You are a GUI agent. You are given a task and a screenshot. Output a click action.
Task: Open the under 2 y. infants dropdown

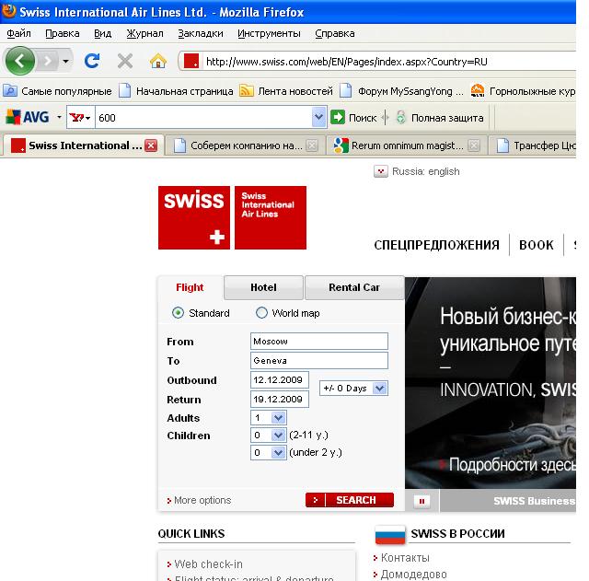269,452
